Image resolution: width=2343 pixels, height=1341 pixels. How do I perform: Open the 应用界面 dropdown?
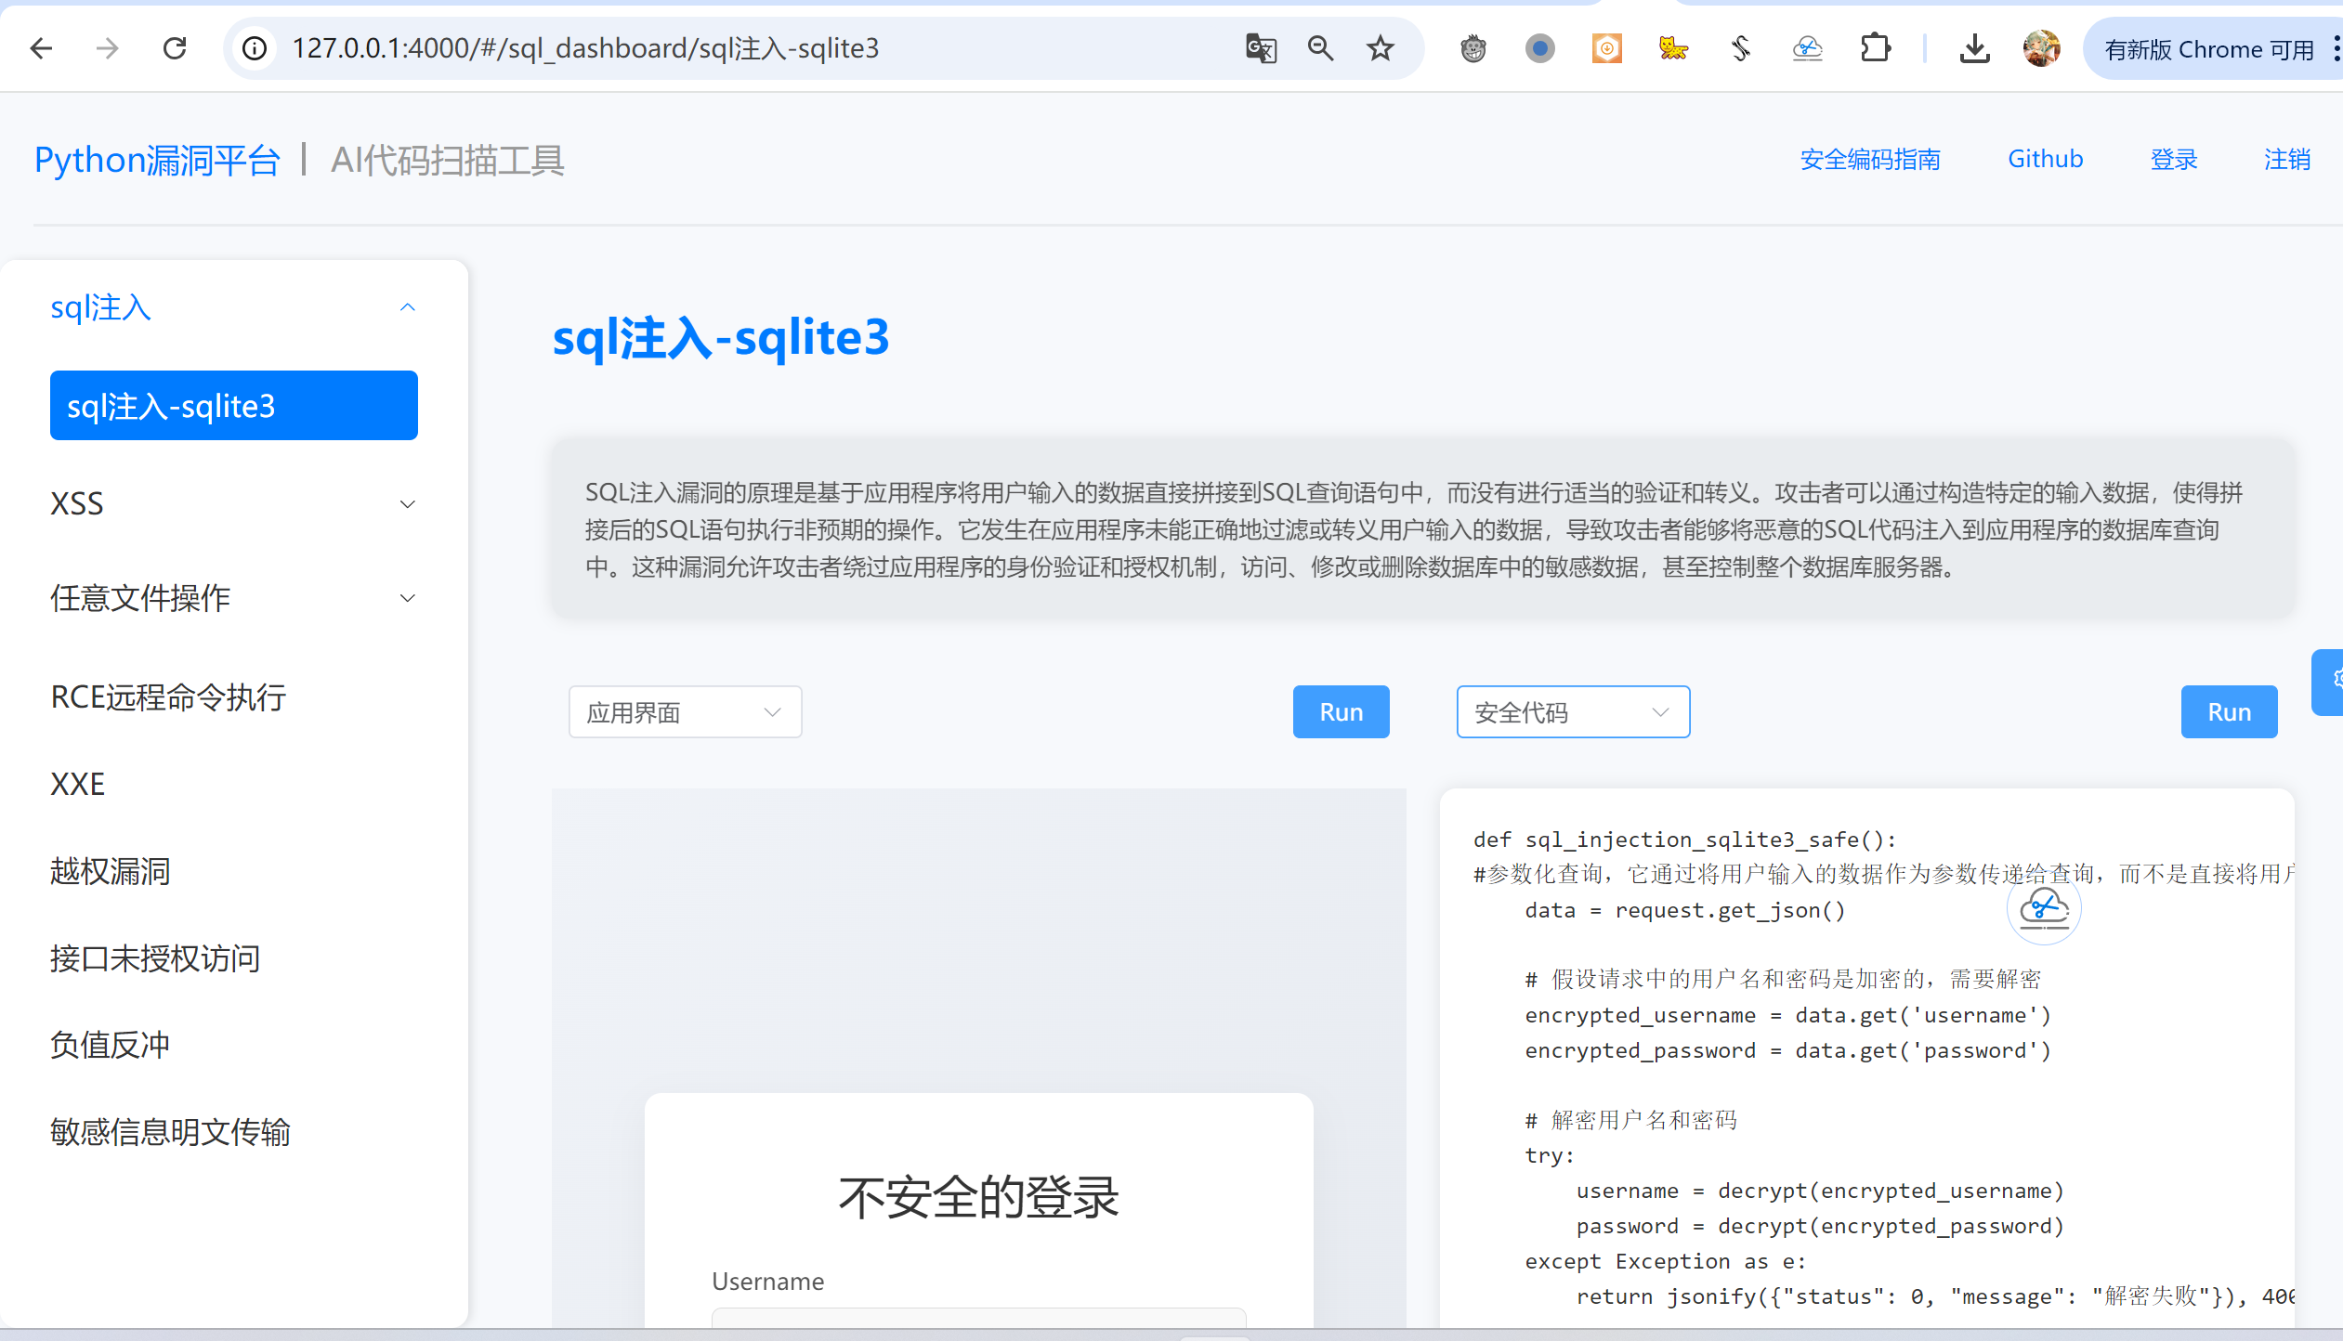685,712
